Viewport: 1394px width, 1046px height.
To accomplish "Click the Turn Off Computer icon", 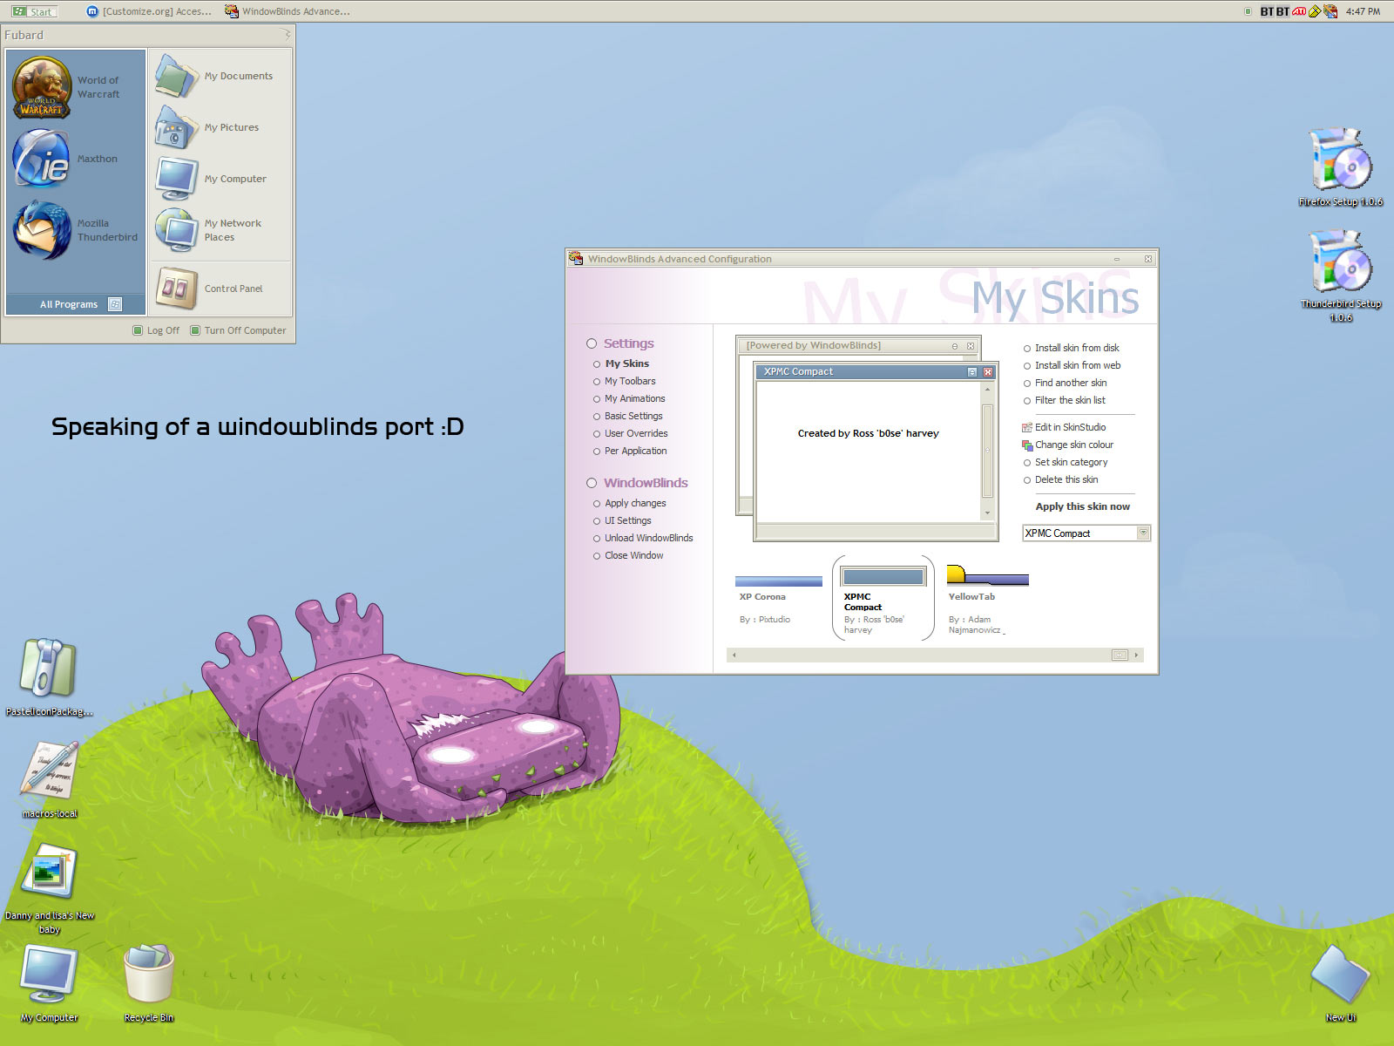I will point(195,330).
